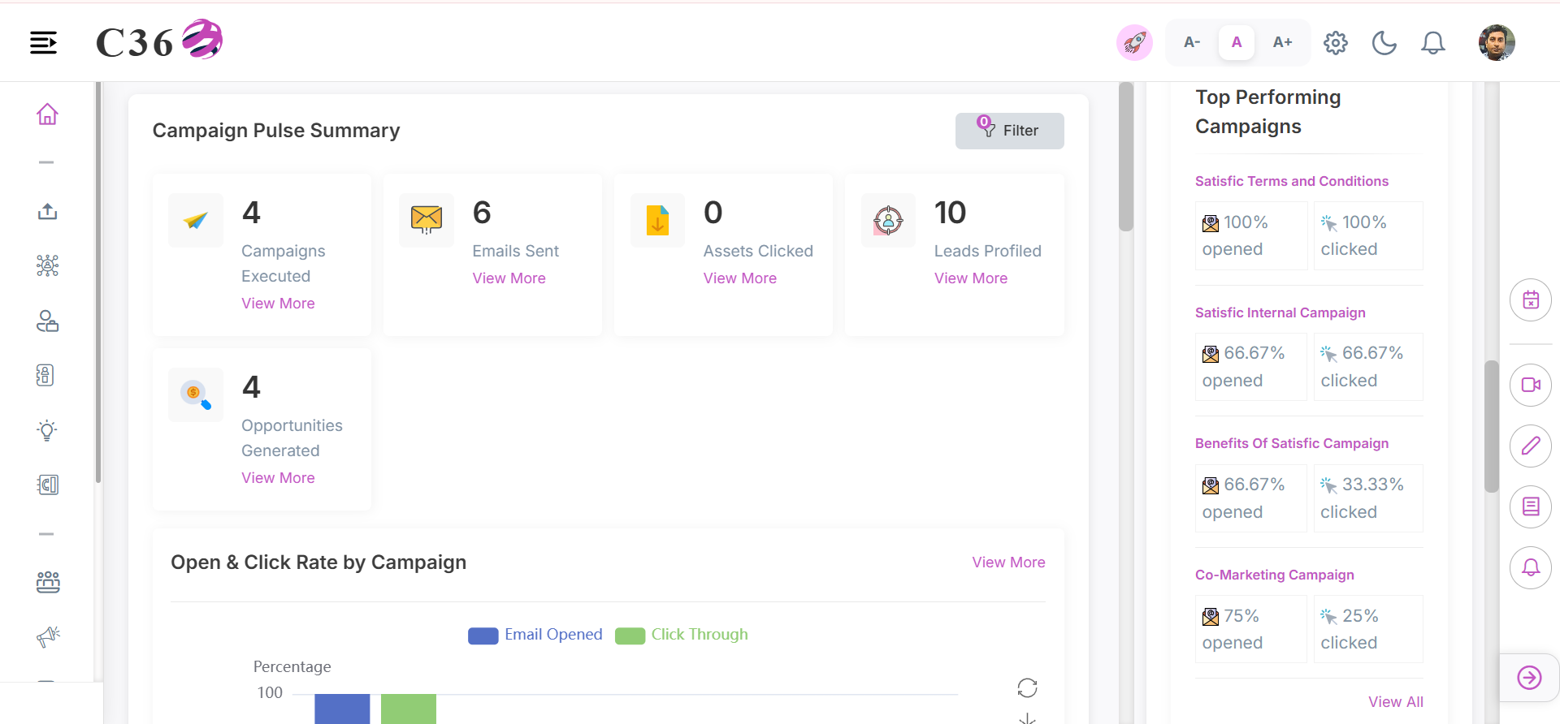Open Benefits Of Satisfic Campaign link
The width and height of the screenshot is (1560, 724).
coord(1291,443)
